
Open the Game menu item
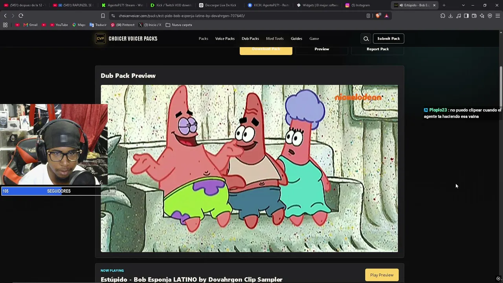pos(314,39)
